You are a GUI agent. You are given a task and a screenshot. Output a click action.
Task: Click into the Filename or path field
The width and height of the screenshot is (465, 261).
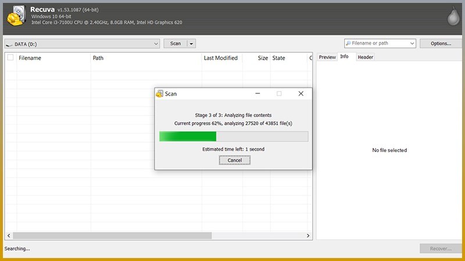pyautogui.click(x=380, y=43)
